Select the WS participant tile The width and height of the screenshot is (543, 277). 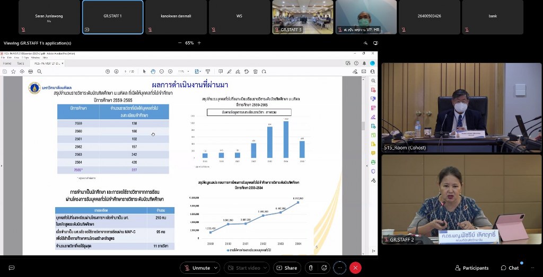(239, 17)
